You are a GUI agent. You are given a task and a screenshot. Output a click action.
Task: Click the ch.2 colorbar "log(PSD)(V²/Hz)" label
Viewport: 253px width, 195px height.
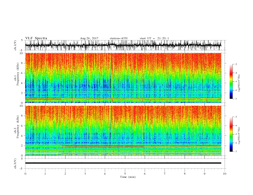click(x=239, y=136)
